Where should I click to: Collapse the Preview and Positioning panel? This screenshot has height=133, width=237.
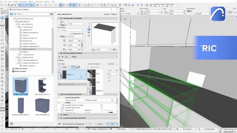pos(59,18)
